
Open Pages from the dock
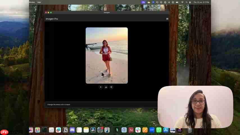[145, 130]
